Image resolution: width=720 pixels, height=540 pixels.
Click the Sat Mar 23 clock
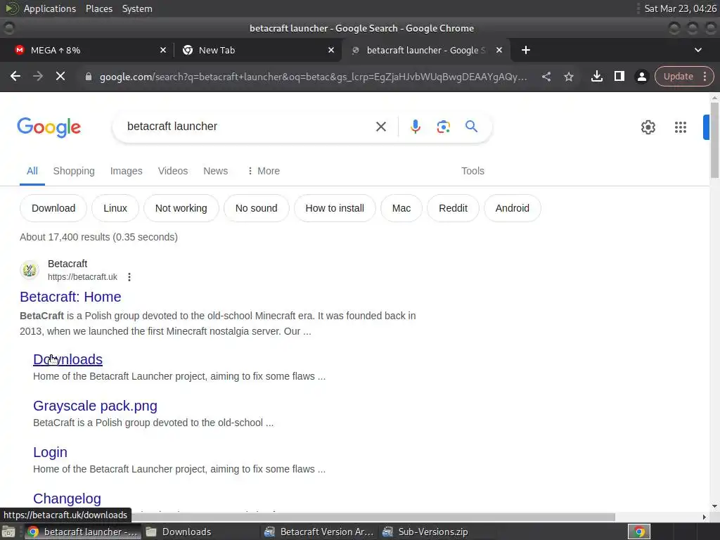680,8
